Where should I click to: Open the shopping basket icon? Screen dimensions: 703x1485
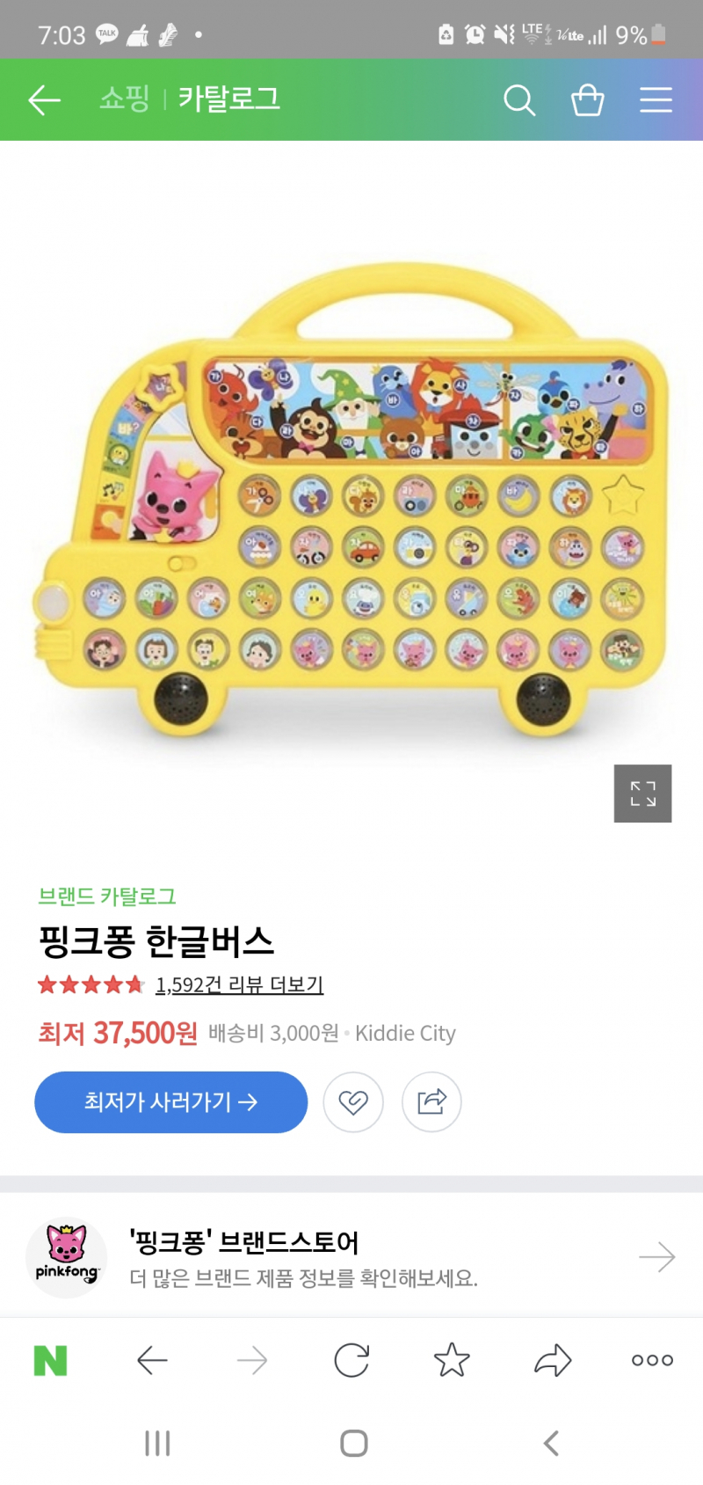[587, 100]
